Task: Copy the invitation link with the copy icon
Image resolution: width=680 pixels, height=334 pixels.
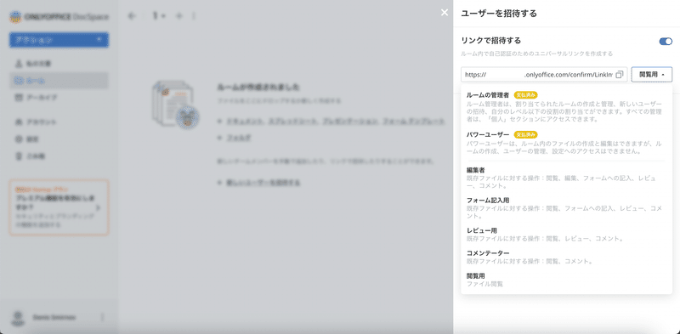Action: point(620,75)
